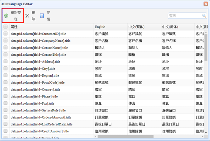
Task: Click 中文(繁体) cell of CompanyName row
Action: (144, 41)
